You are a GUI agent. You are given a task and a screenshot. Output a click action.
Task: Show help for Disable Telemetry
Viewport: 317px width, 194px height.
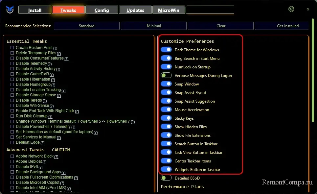(50, 64)
